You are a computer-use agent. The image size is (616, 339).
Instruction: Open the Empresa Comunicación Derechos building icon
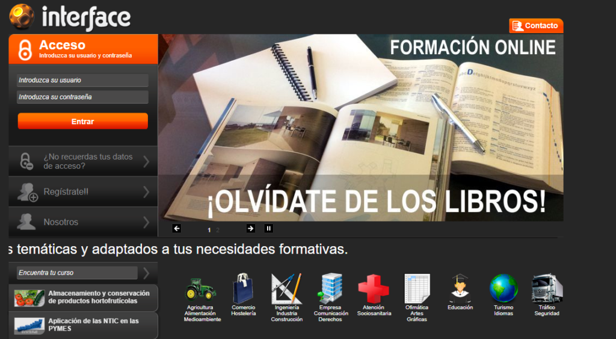click(x=330, y=289)
